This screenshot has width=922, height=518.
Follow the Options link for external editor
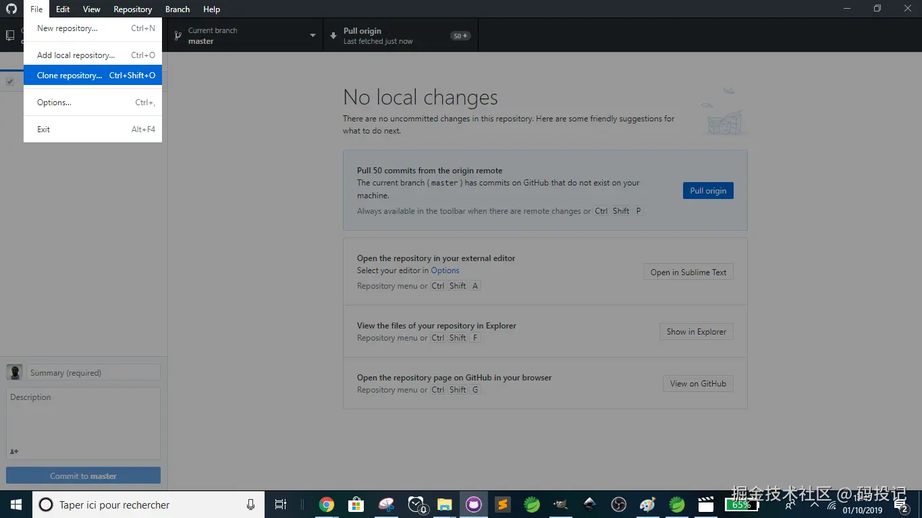coord(445,270)
